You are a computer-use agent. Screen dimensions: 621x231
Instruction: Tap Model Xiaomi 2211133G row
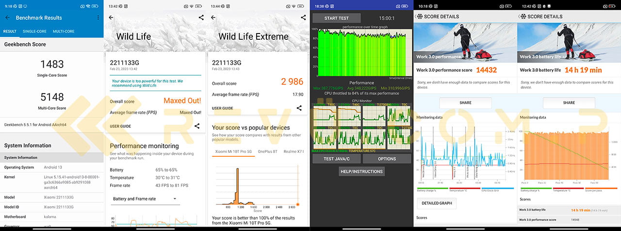pyautogui.click(x=52, y=198)
